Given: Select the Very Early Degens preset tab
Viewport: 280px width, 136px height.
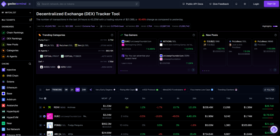Looking at the screenshot, I should [x=106, y=90].
